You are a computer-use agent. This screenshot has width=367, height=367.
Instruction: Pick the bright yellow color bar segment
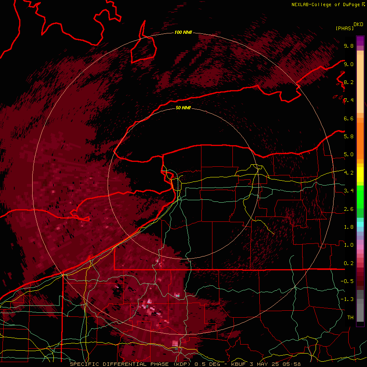click(360, 175)
